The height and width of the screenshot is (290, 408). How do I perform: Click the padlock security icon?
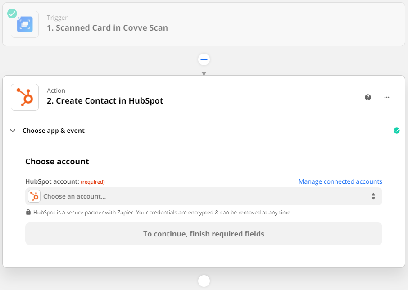coord(28,212)
